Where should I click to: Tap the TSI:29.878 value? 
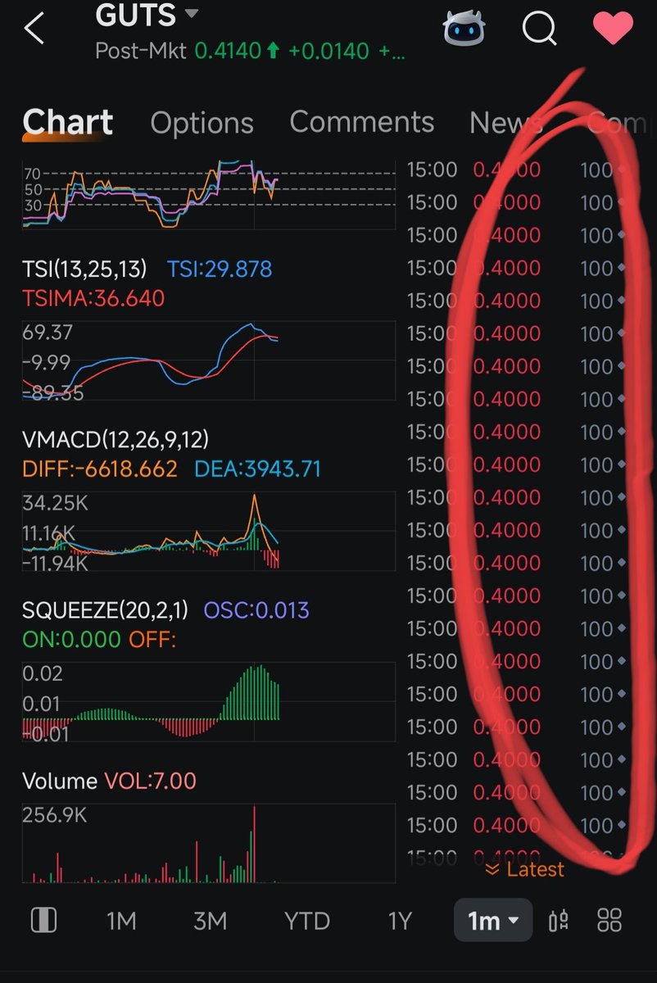click(x=220, y=269)
